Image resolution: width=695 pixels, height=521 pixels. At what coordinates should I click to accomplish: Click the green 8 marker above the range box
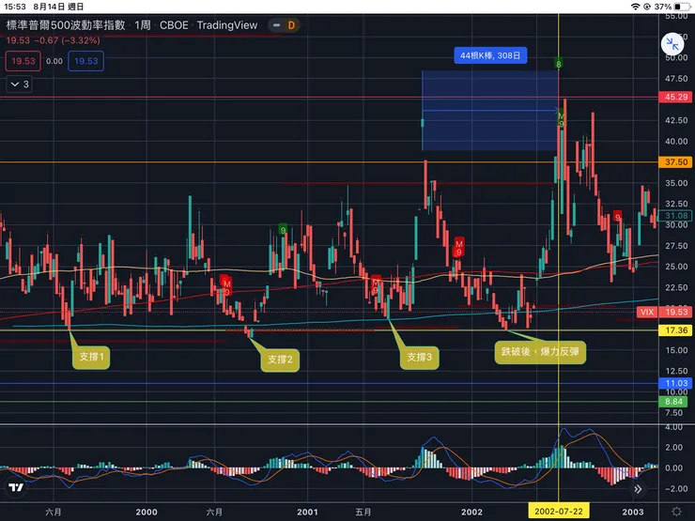[x=559, y=64]
